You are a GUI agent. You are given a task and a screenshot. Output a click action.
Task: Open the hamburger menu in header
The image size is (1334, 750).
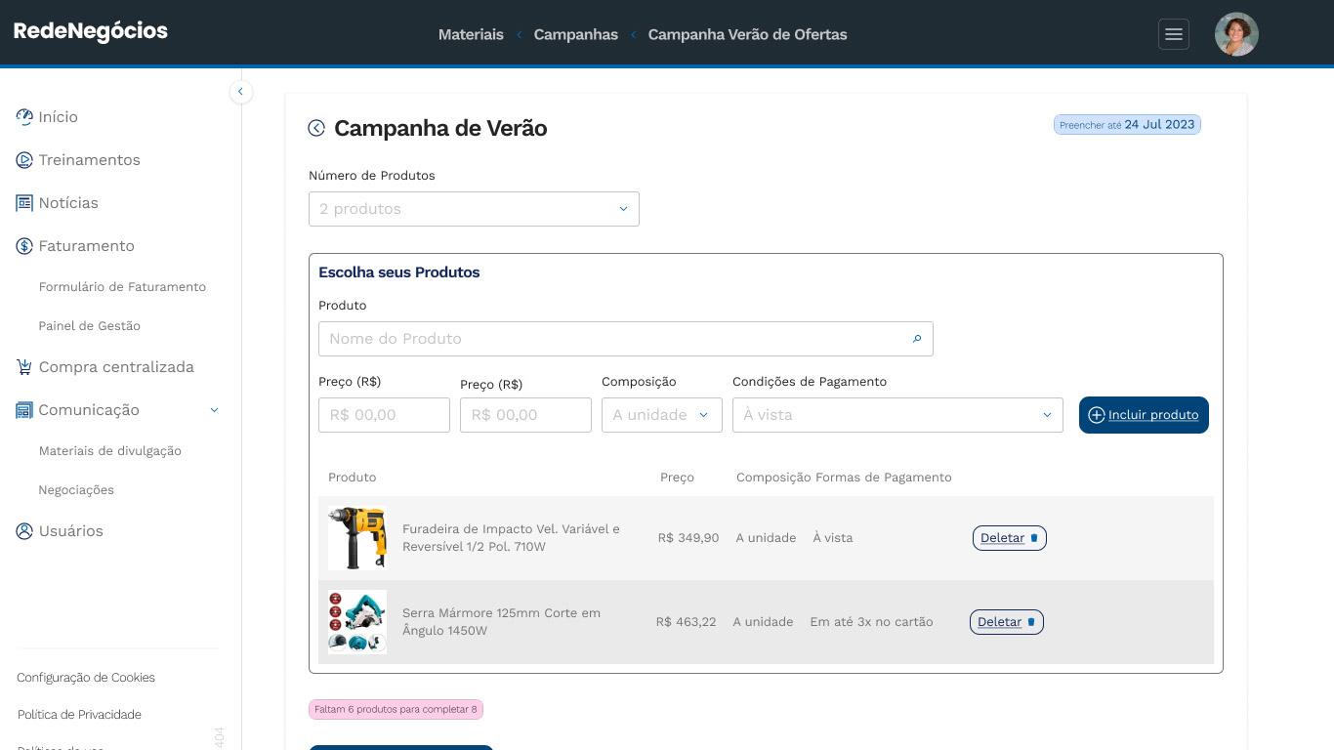coord(1174,34)
